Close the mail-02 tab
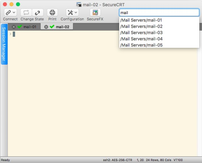 click(x=46, y=27)
